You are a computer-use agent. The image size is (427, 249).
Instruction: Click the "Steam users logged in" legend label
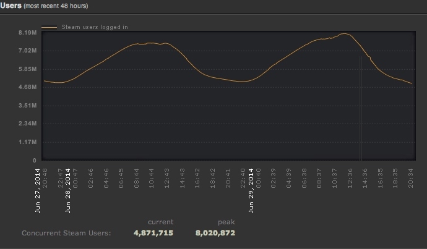[x=95, y=27]
